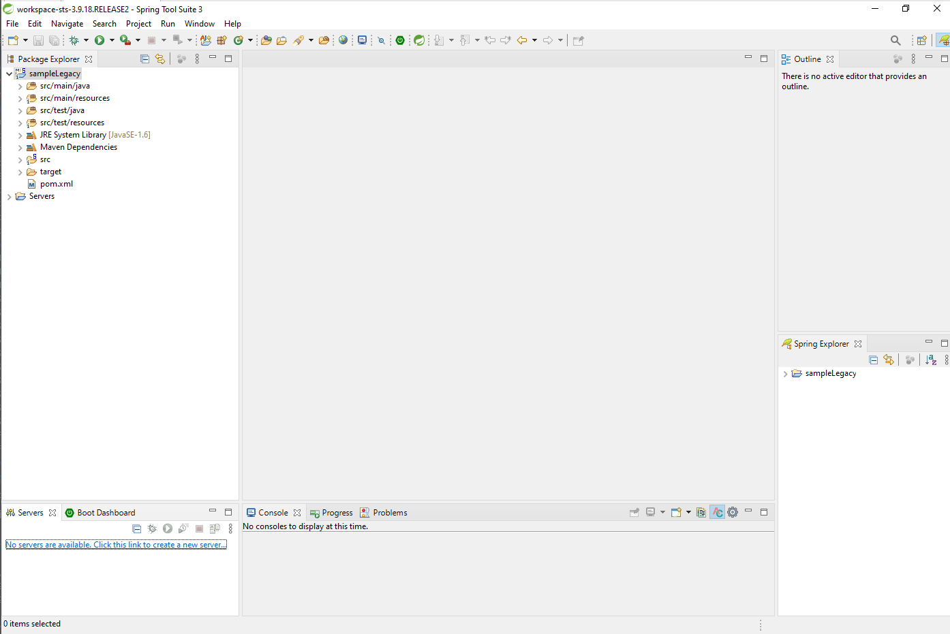The height and width of the screenshot is (634, 950).
Task: Expand src/main/resources folder
Action: point(20,99)
